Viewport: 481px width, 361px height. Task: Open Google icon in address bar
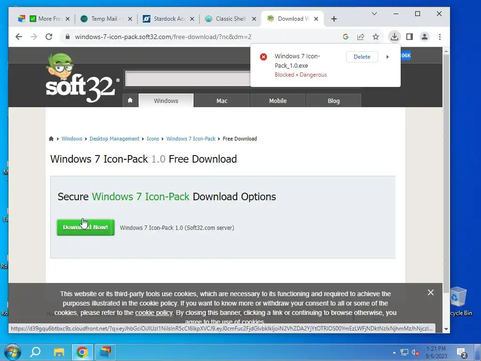346,37
